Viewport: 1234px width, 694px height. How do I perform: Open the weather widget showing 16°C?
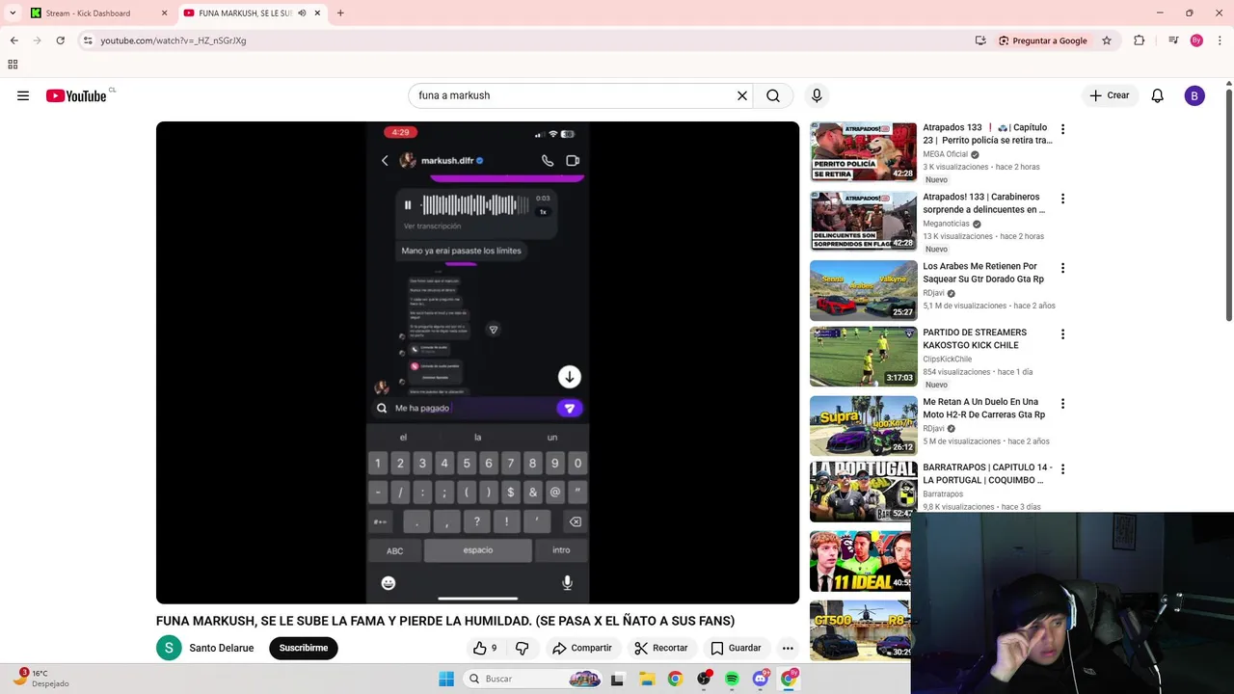tap(40, 679)
